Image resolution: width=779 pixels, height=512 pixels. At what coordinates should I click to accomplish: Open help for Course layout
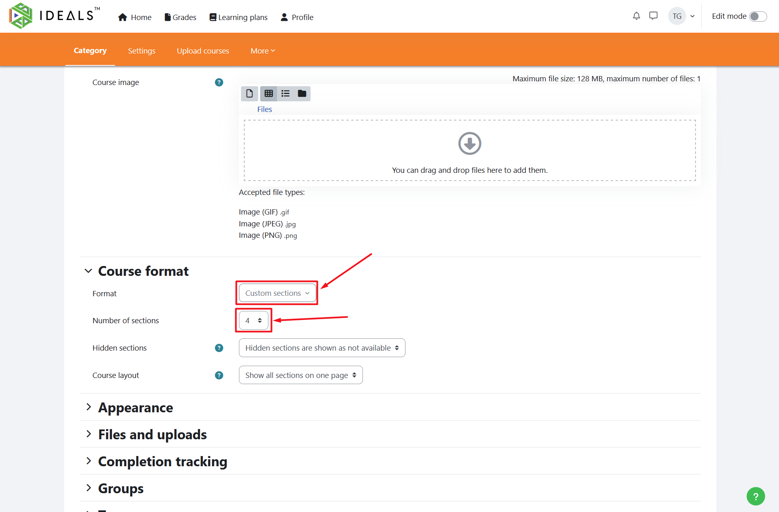(219, 376)
